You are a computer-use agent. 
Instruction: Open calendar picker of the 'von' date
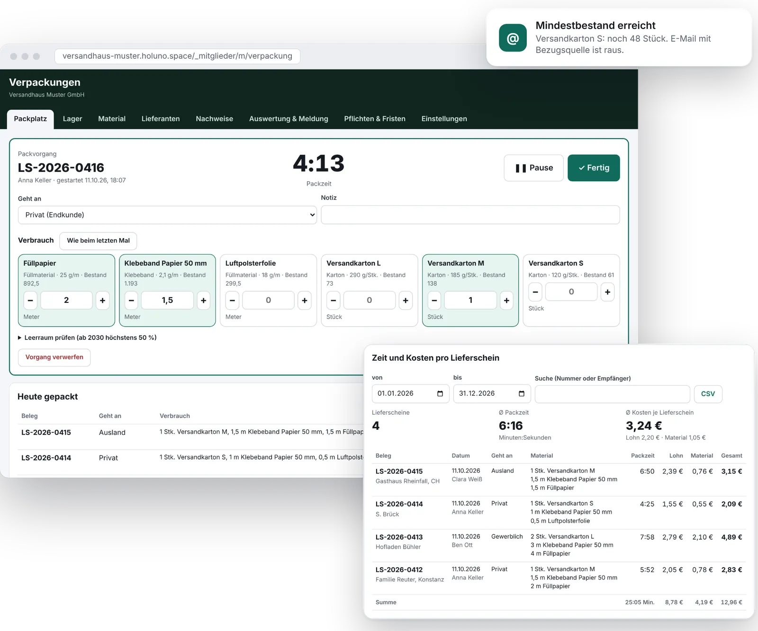tap(440, 394)
